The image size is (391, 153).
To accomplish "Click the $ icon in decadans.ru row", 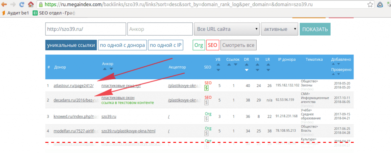I will click(x=207, y=103).
